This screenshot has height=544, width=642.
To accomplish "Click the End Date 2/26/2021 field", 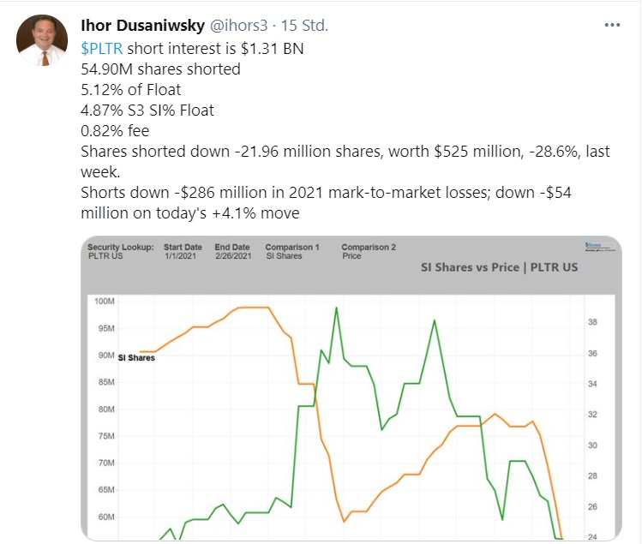I will pos(231,251).
